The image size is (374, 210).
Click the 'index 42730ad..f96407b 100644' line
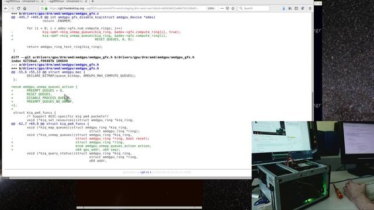pos(39,61)
